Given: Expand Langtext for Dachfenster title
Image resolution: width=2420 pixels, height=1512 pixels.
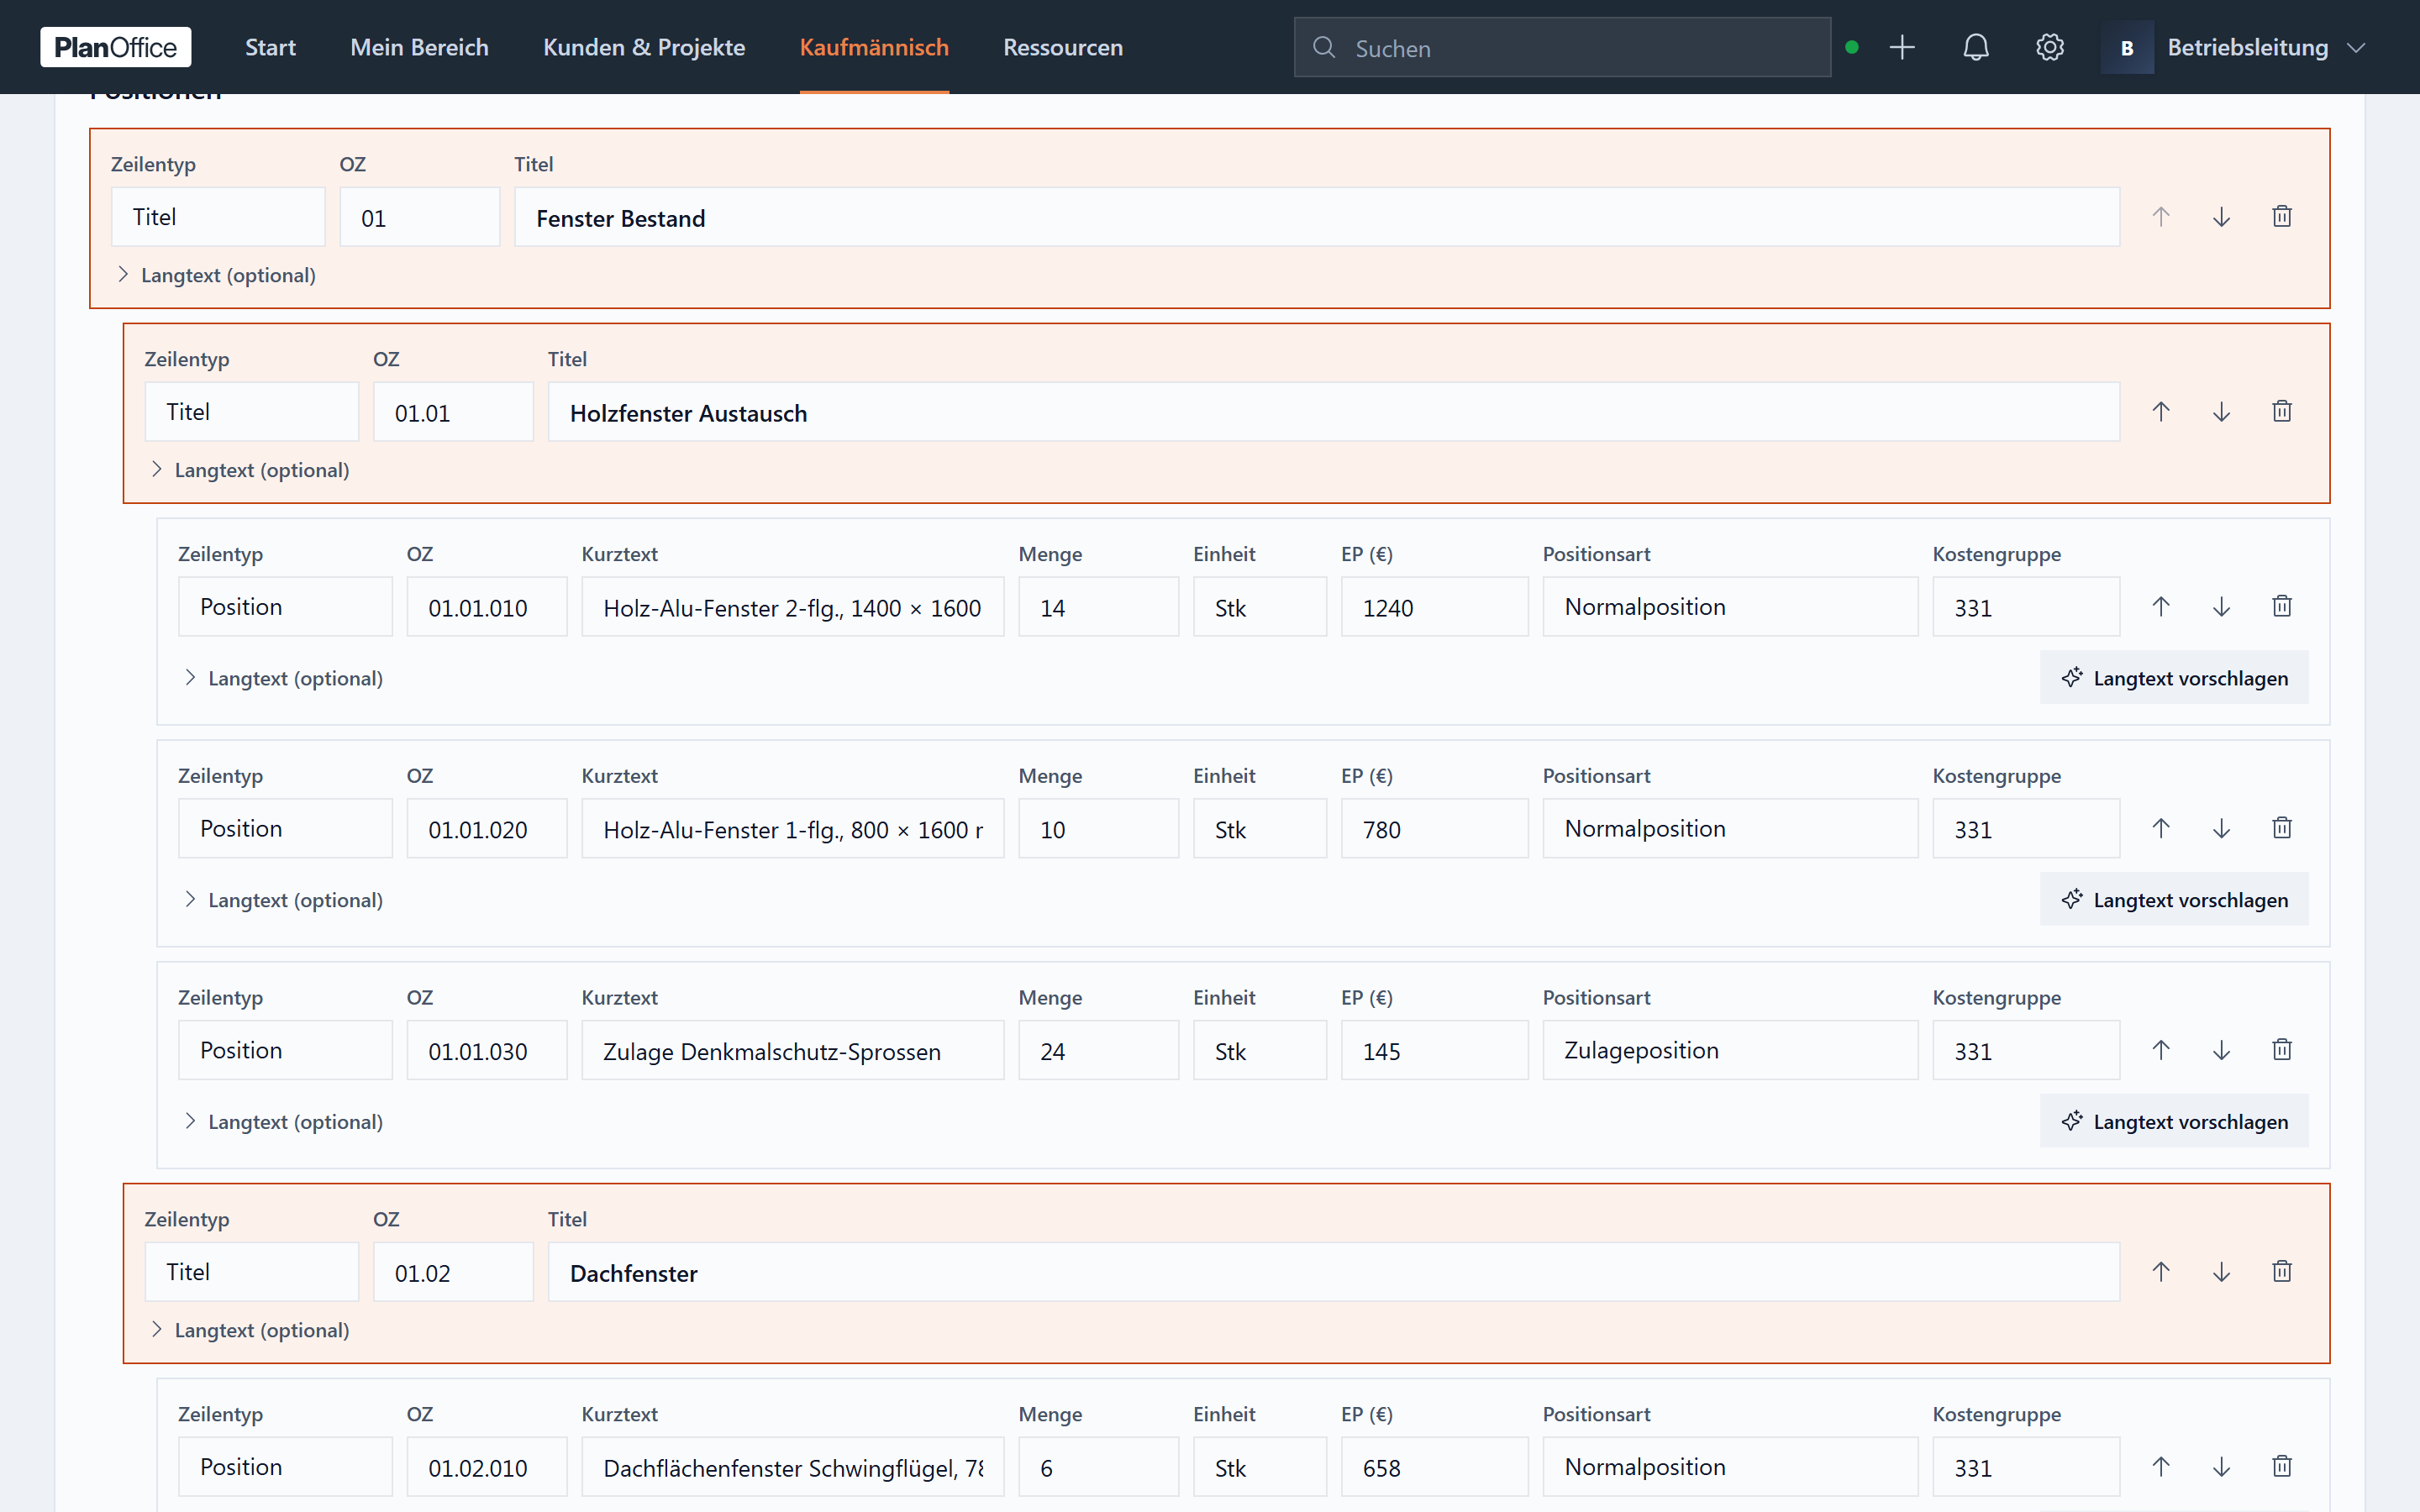Looking at the screenshot, I should point(250,1330).
